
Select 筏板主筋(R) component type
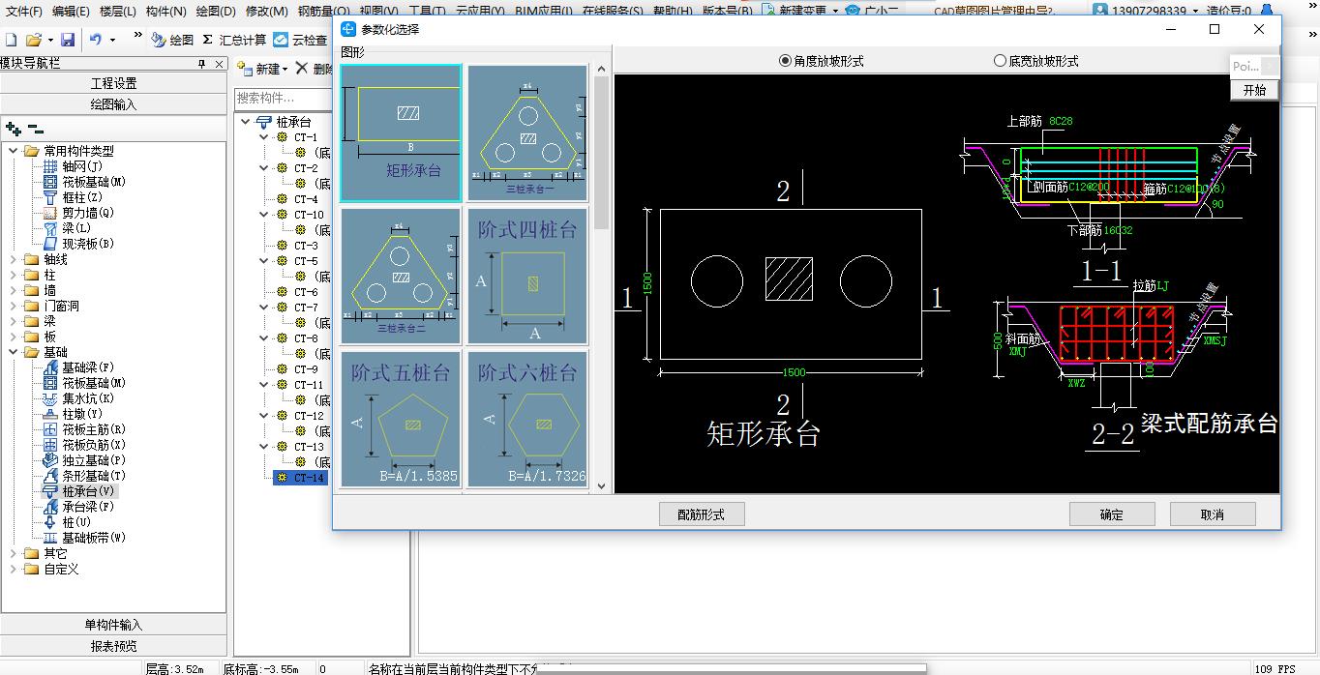pyautogui.click(x=84, y=429)
